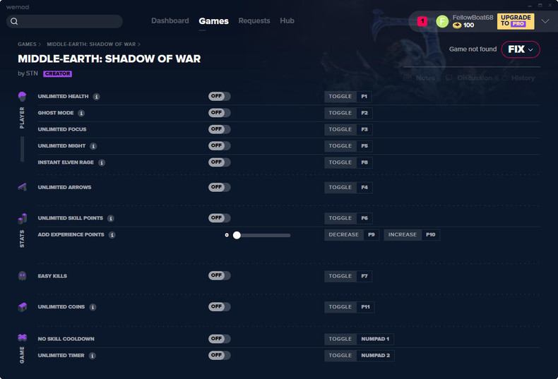Viewport: 558px width, 379px height.
Task: Click the Player category icon
Action: coord(22,96)
